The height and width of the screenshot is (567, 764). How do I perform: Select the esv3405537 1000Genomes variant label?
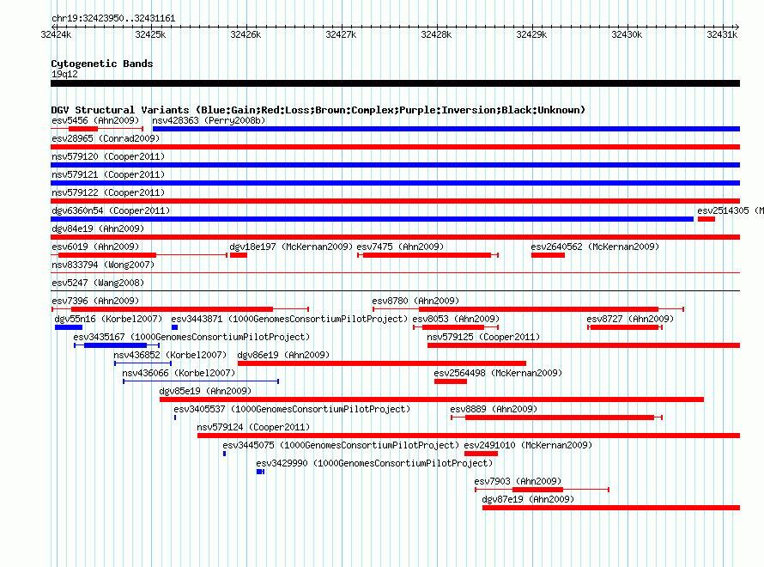(292, 409)
